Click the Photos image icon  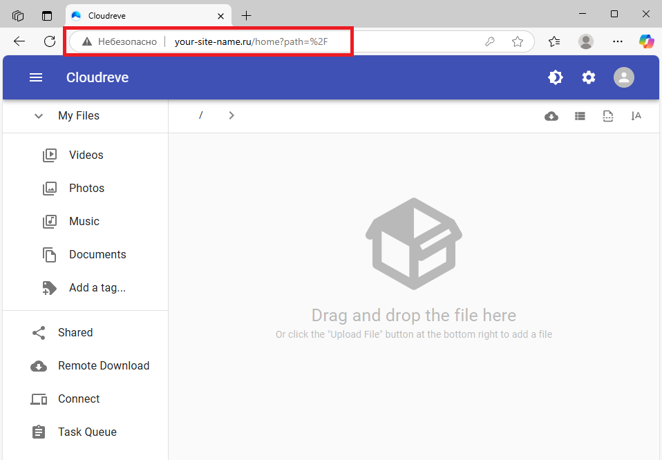tap(49, 189)
